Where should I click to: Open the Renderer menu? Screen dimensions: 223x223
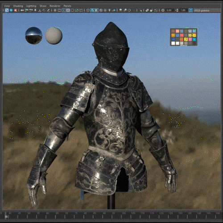pyautogui.click(x=55, y=6)
